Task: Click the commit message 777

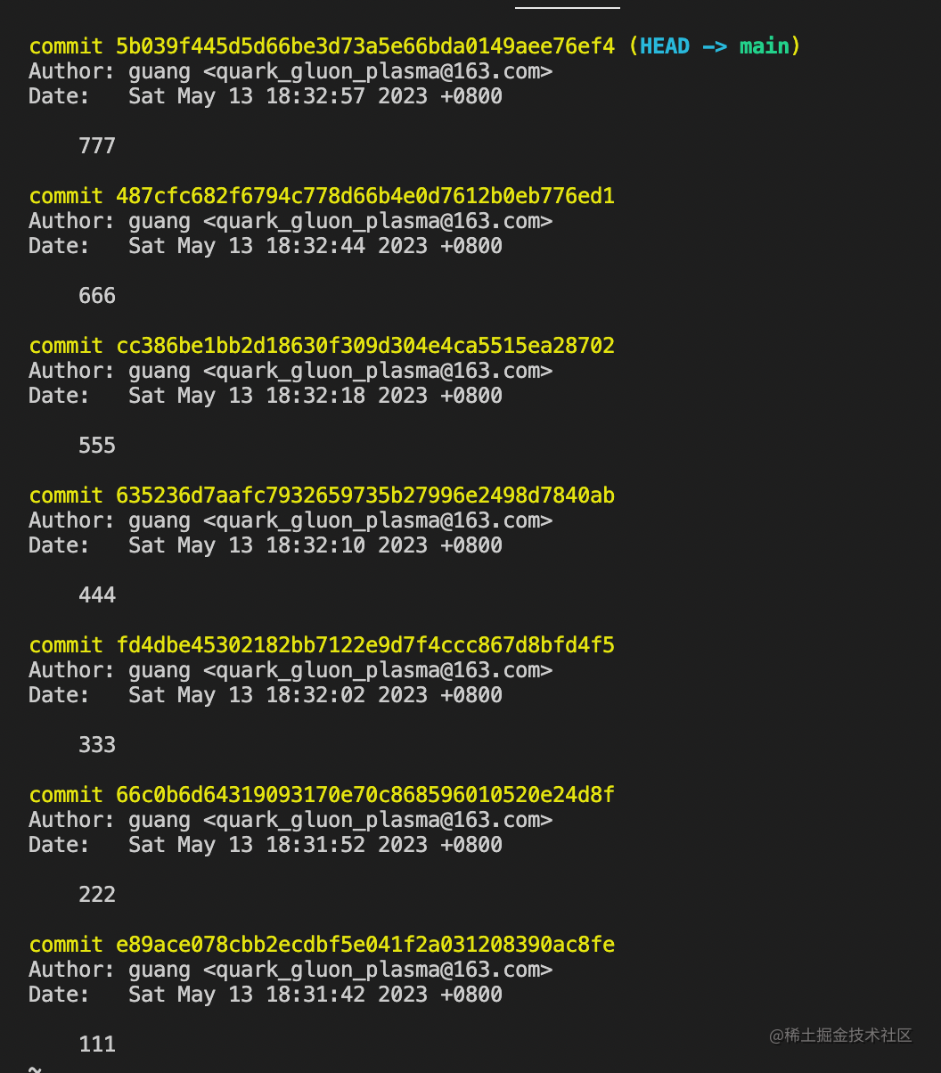Action: point(97,146)
